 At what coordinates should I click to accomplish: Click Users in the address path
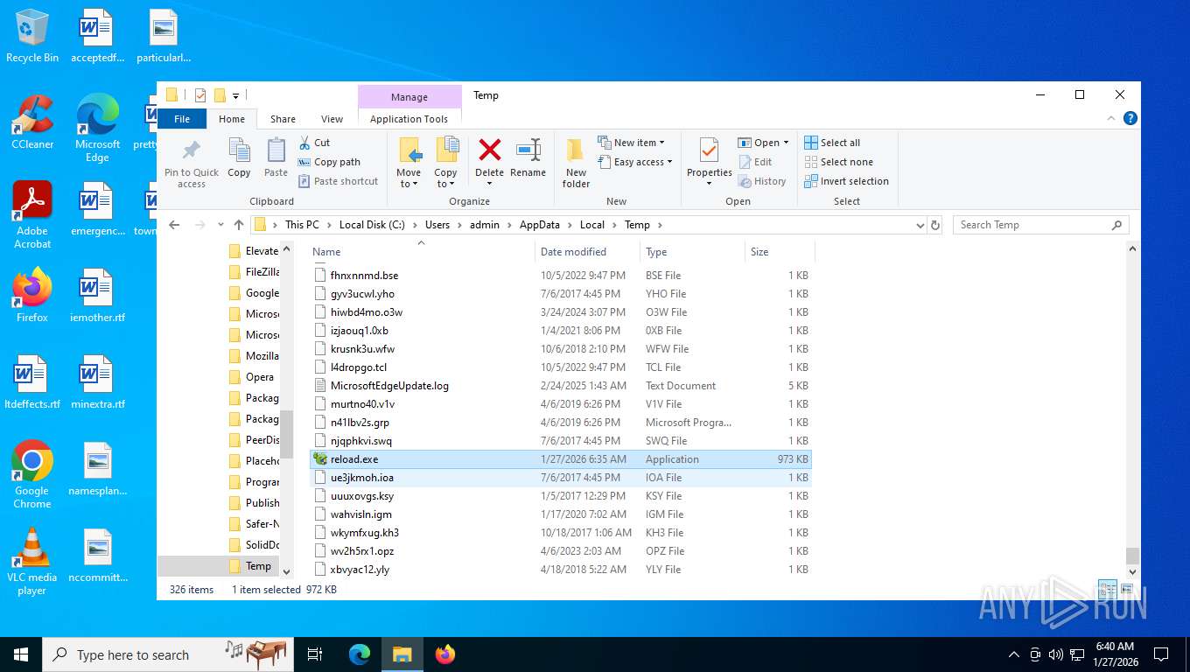437,225
